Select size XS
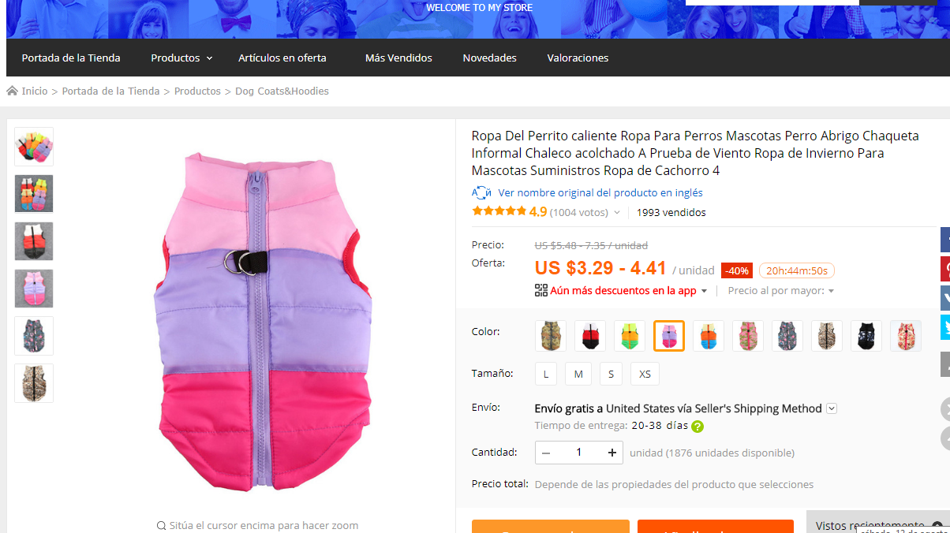 (x=645, y=374)
